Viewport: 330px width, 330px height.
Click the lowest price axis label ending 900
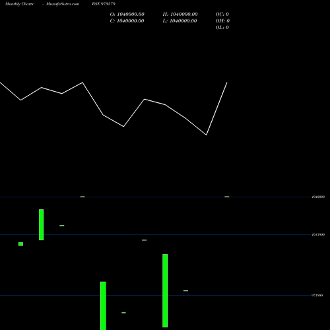tap(317, 295)
